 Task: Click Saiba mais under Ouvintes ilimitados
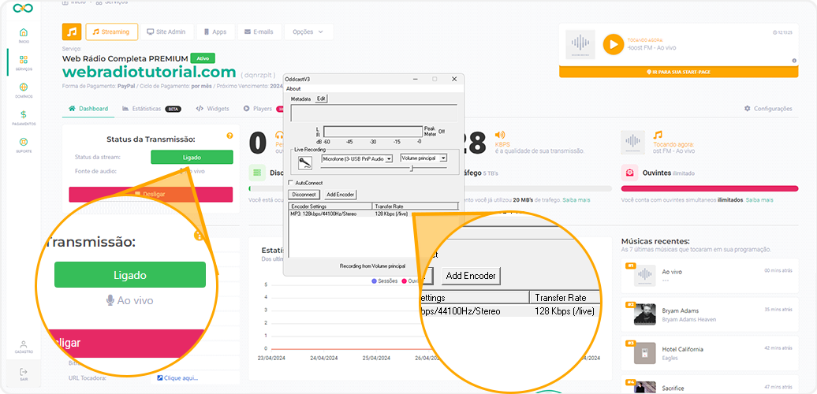point(759,200)
